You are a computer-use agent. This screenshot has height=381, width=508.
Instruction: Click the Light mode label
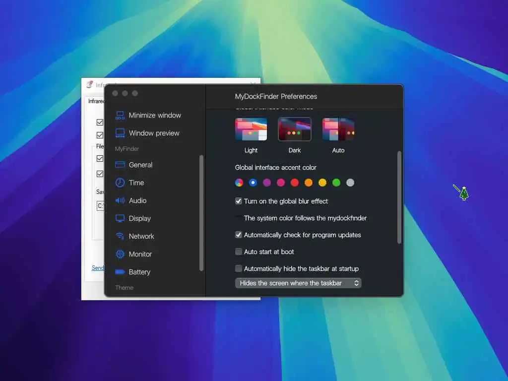(x=251, y=150)
